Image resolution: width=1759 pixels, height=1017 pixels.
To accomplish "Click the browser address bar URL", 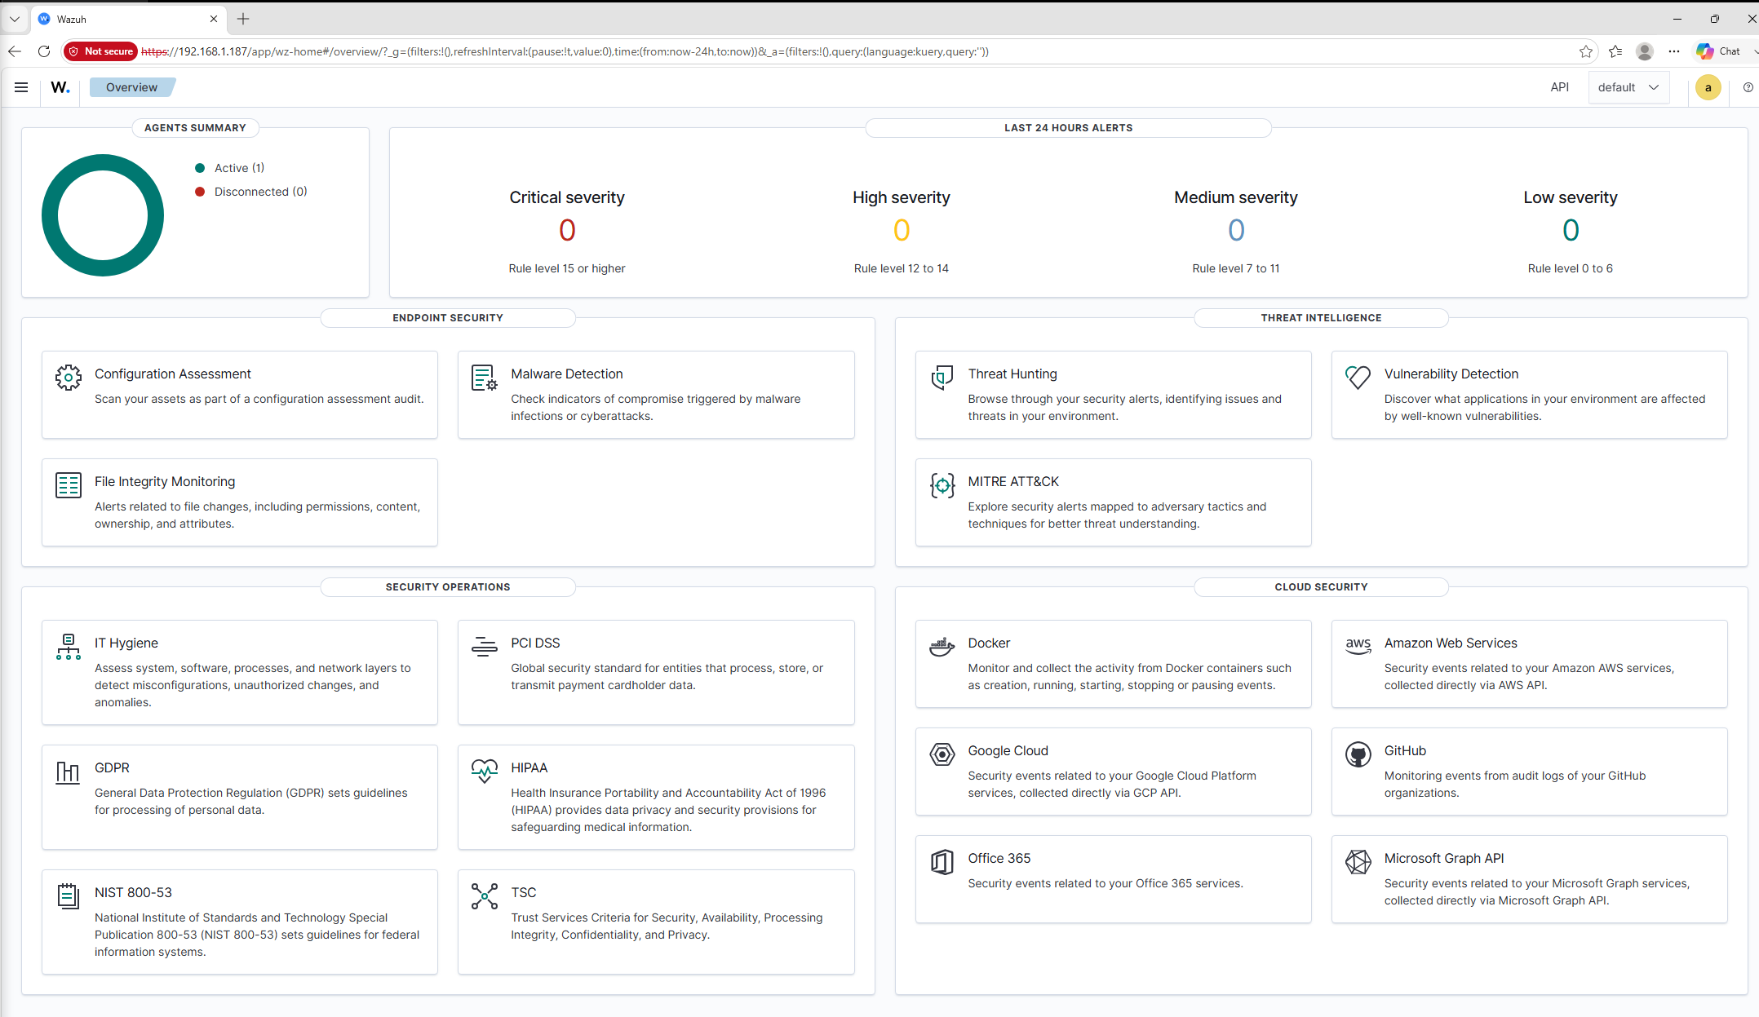I will click(565, 51).
